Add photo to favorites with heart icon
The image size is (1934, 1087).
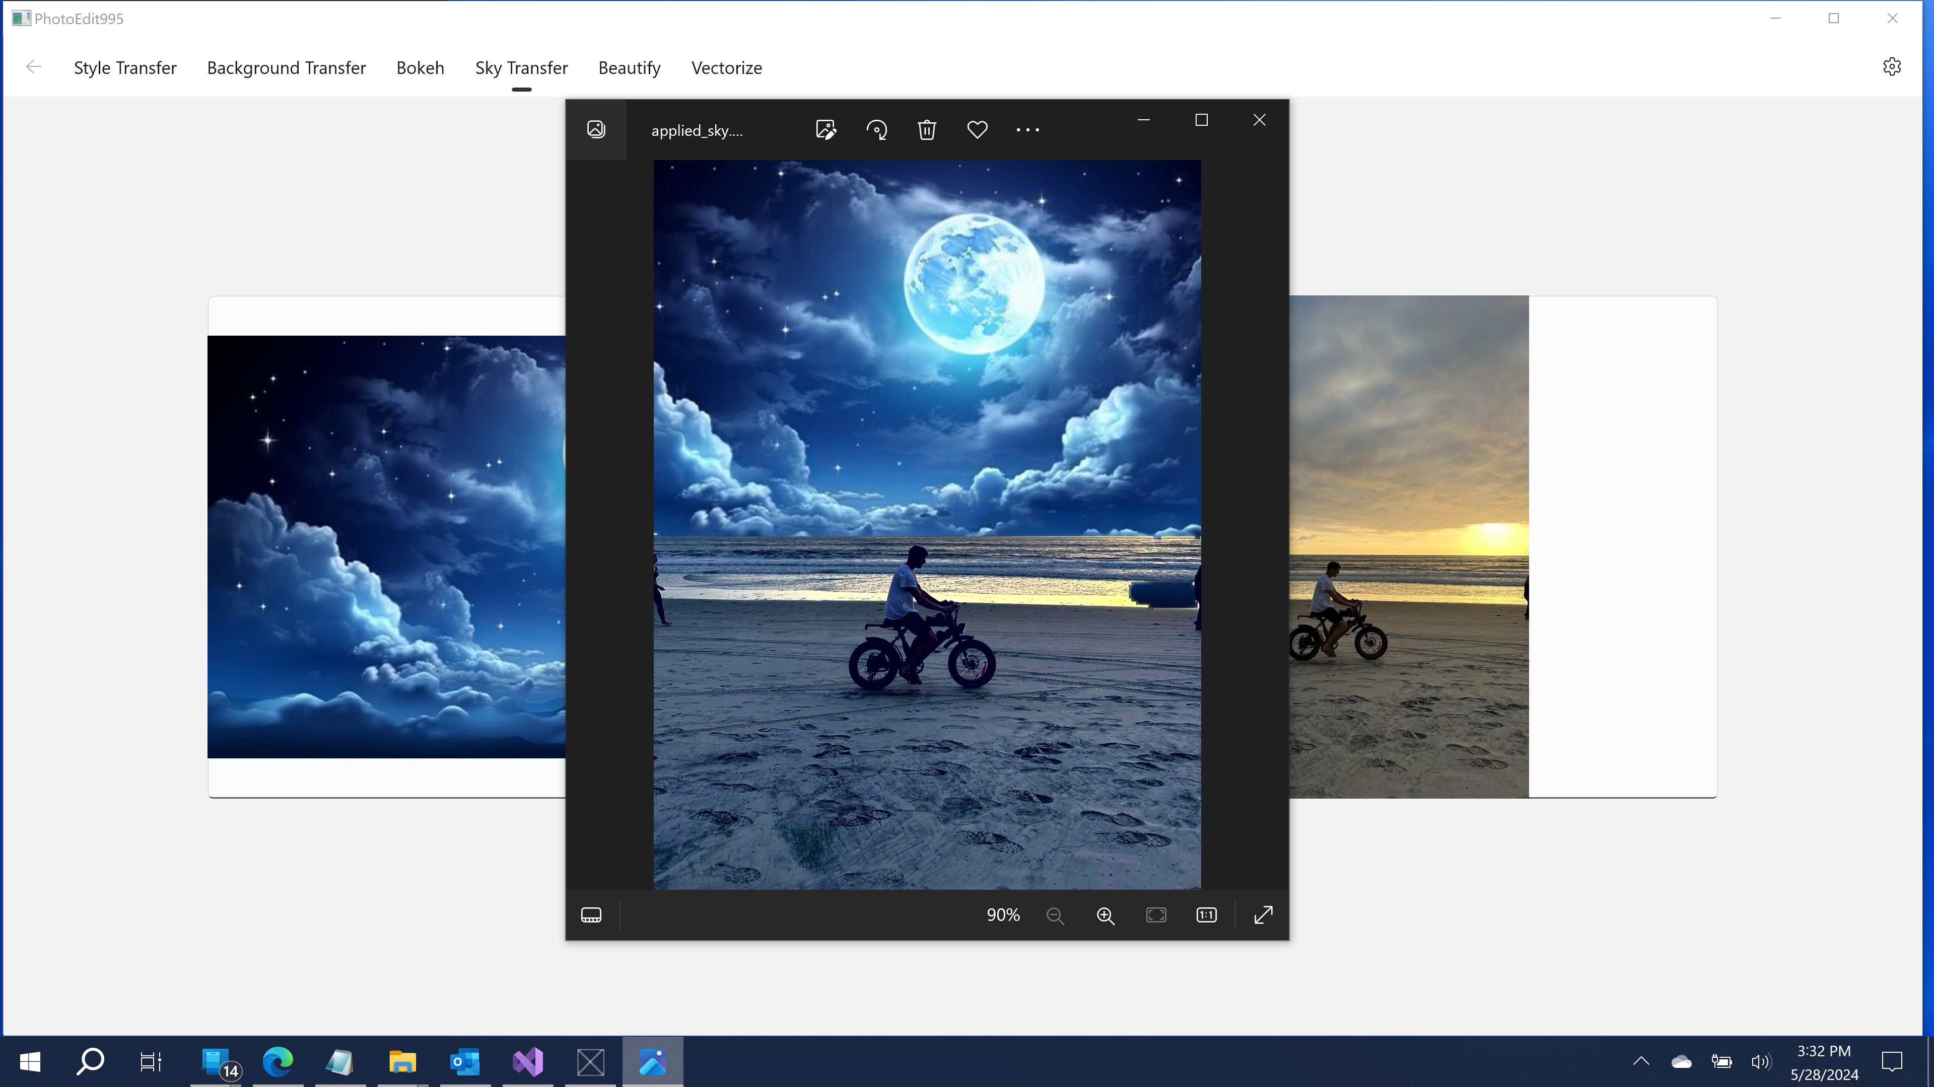tap(977, 130)
